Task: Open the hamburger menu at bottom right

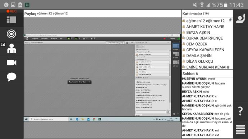Action: (240, 130)
